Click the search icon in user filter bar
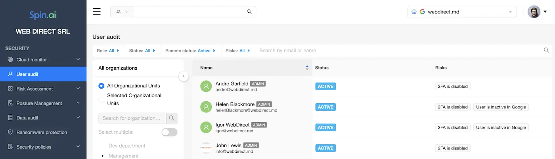 click(546, 50)
